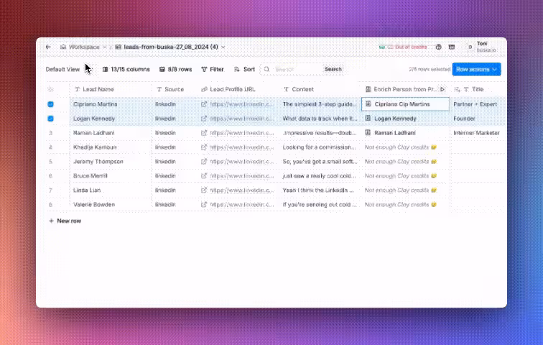Select row 8 via its row number
The image size is (543, 345).
[x=50, y=205]
